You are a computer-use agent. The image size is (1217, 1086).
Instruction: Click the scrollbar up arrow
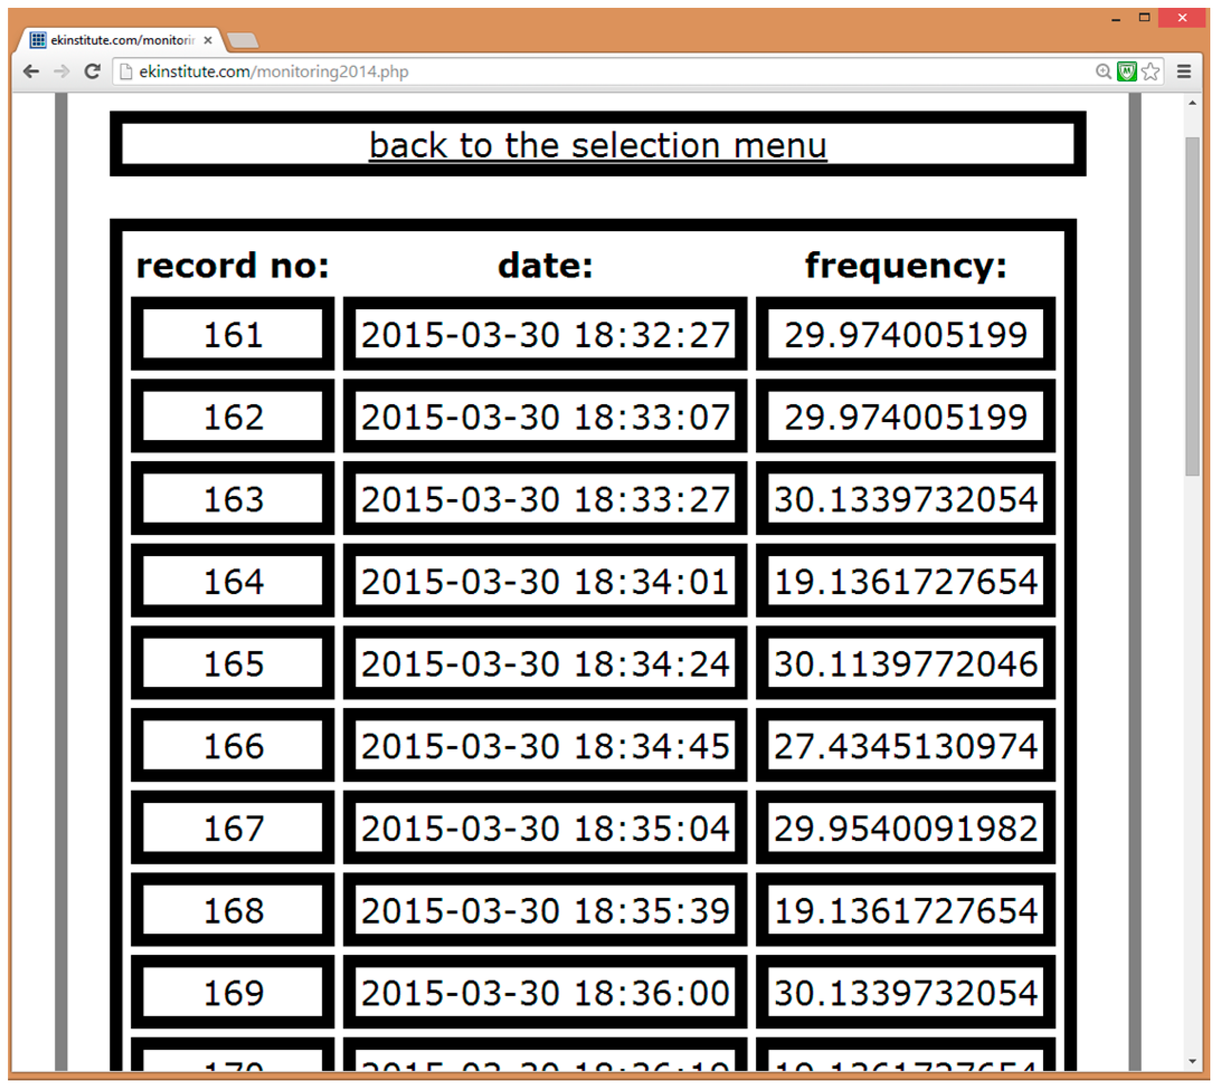(1192, 103)
